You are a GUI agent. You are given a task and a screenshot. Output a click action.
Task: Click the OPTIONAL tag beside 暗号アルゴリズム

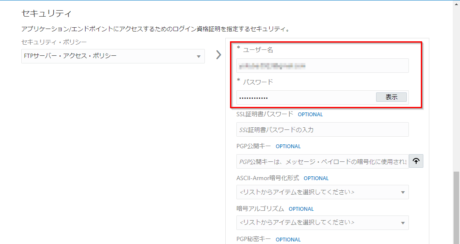point(301,209)
